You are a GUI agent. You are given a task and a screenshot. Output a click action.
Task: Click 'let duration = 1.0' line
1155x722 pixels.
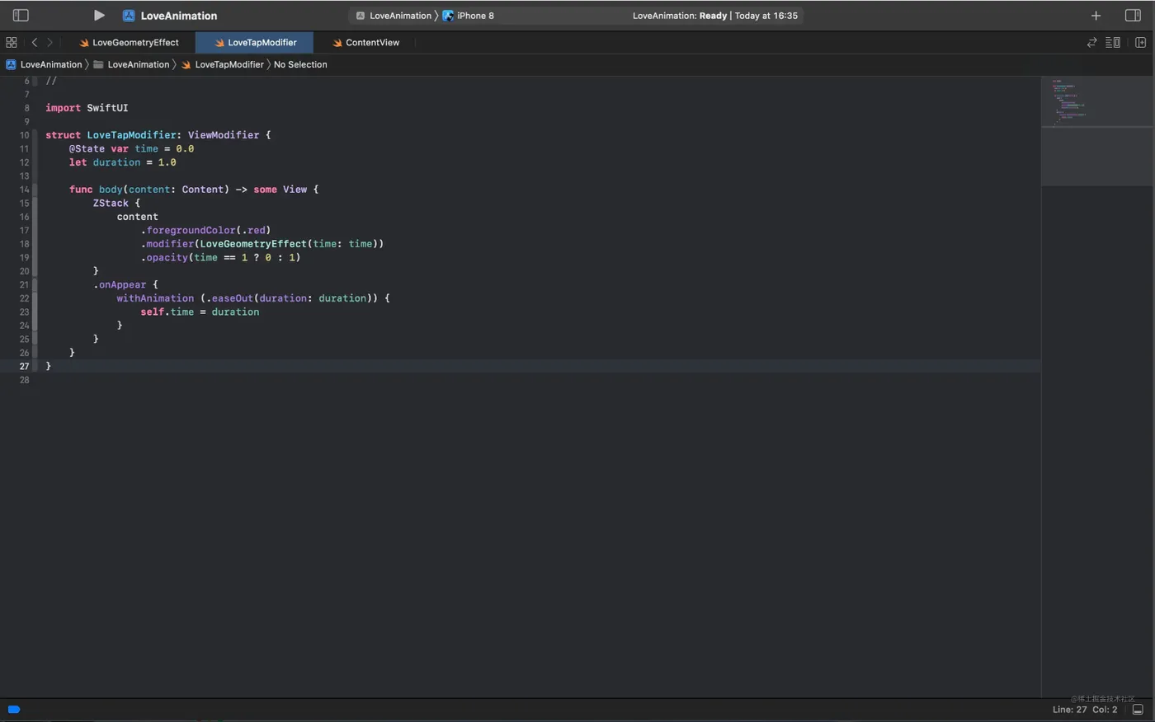[x=122, y=162]
